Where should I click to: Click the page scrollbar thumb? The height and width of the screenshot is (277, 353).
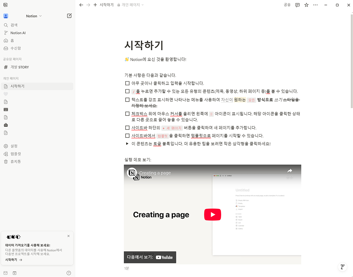tap(352, 61)
